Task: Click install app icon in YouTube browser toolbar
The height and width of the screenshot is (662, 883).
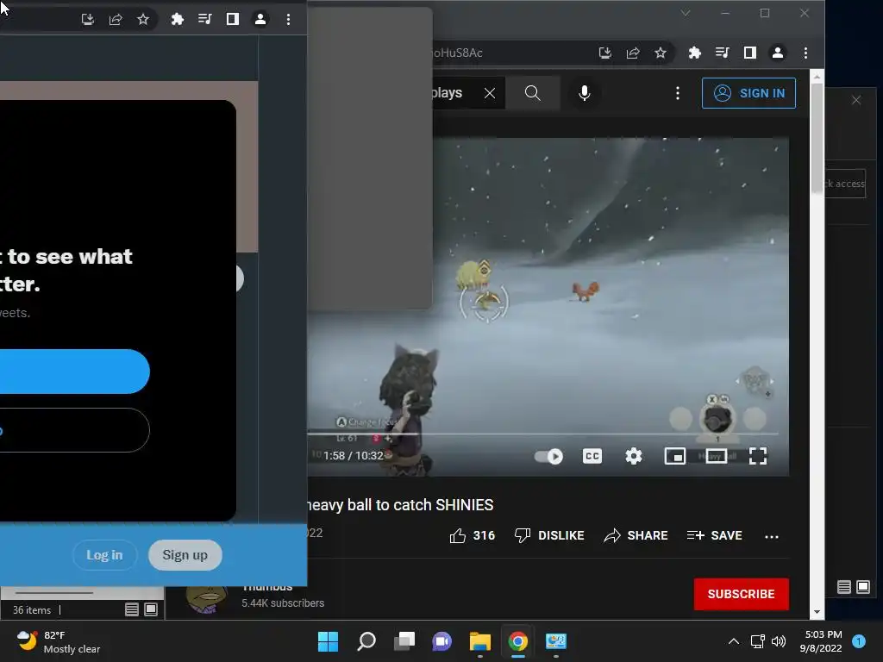Action: (x=604, y=53)
